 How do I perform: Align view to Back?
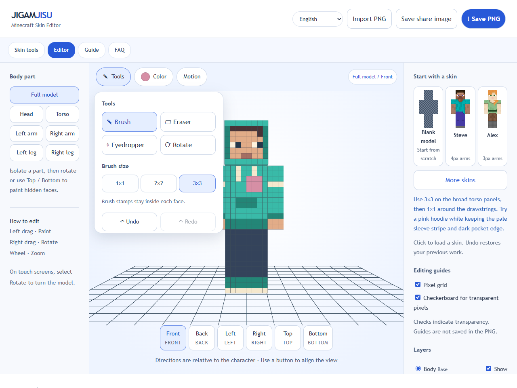pos(202,338)
